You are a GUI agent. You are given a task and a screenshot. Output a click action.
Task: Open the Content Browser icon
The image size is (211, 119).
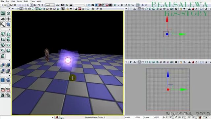62,5
